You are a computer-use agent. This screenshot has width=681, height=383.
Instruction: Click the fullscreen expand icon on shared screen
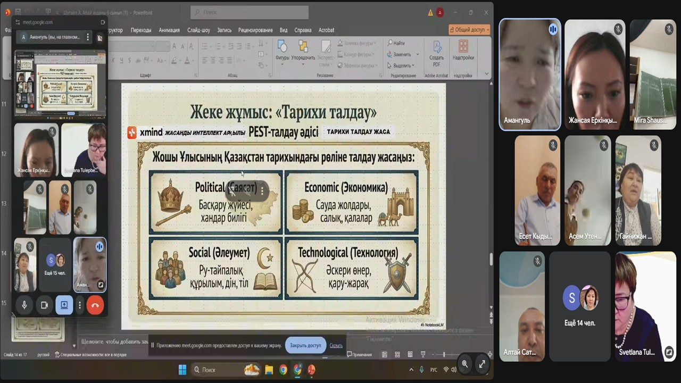(x=482, y=364)
